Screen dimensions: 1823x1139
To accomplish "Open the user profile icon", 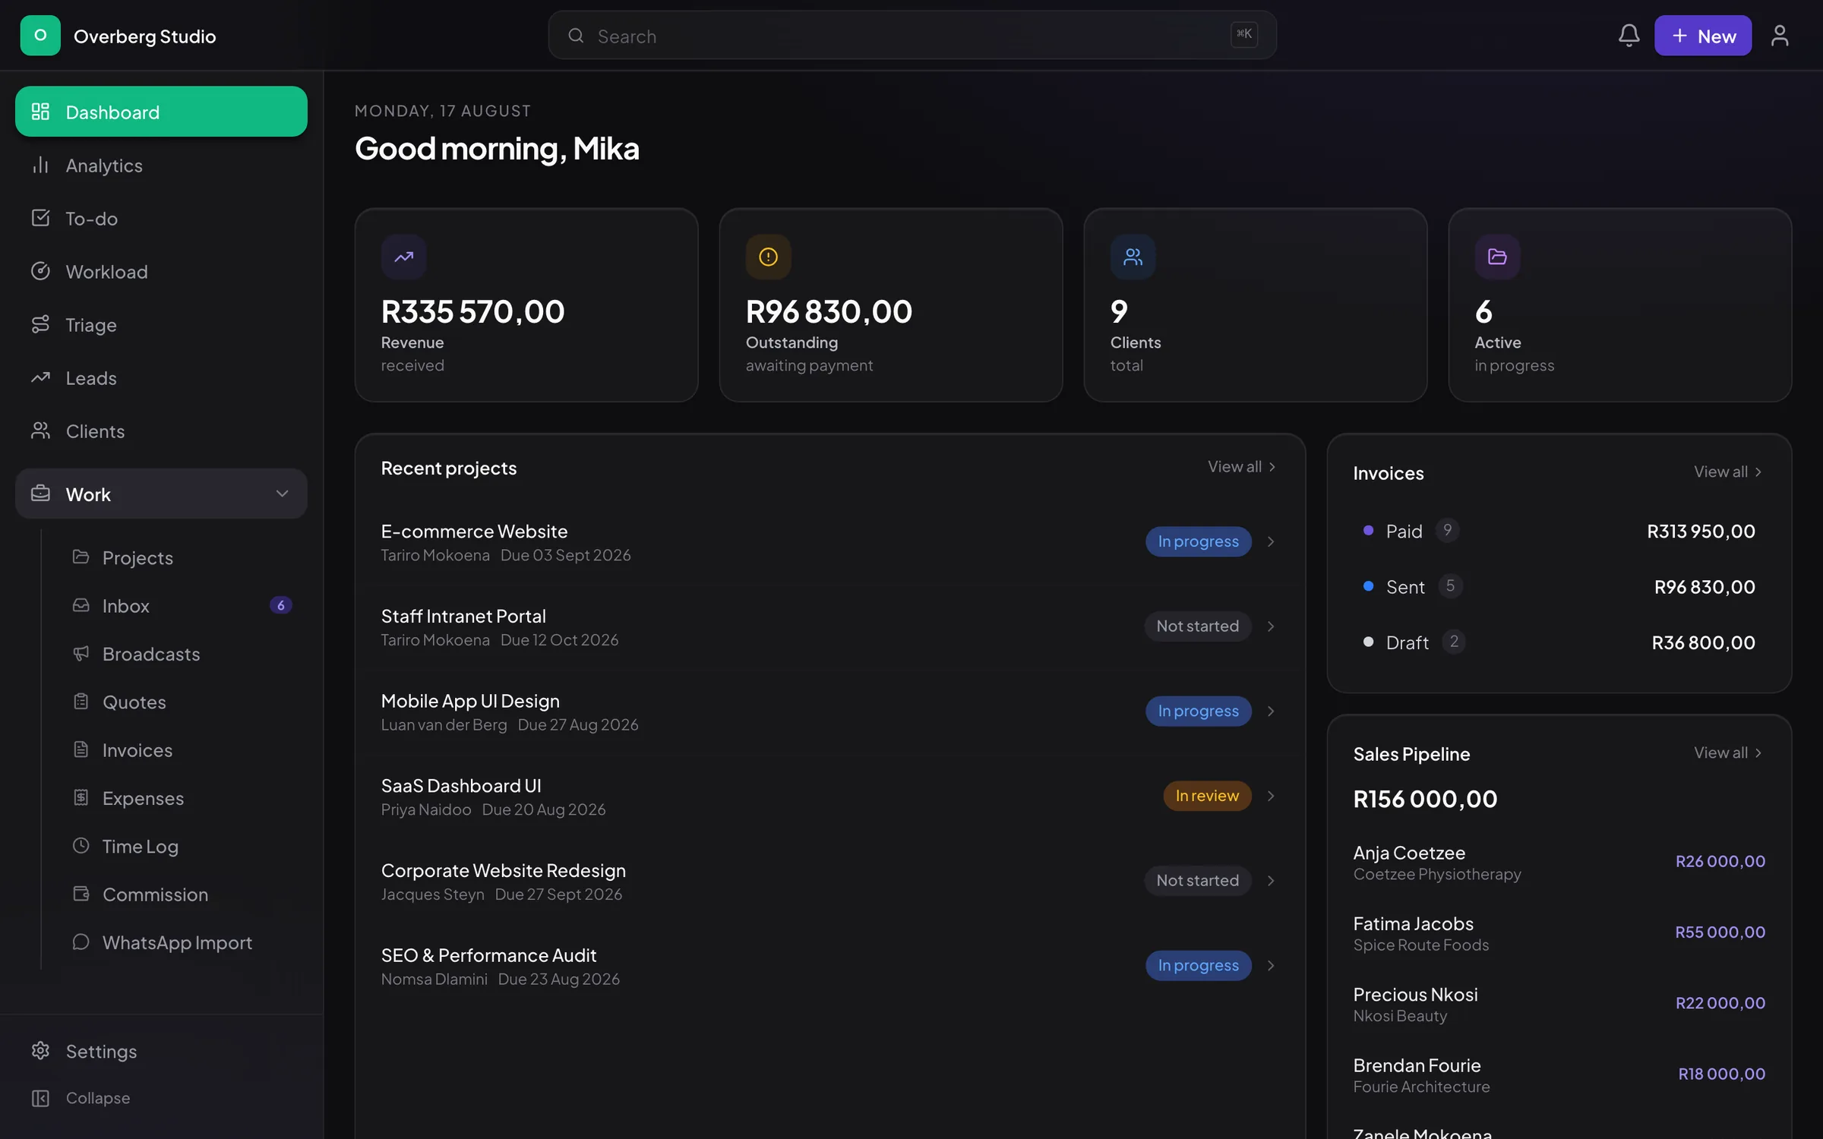I will click(x=1780, y=36).
